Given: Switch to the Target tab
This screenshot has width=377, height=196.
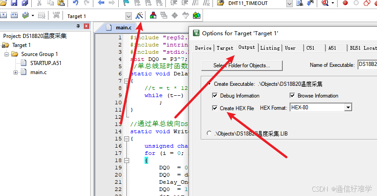Looking at the screenshot, I should pos(225,48).
